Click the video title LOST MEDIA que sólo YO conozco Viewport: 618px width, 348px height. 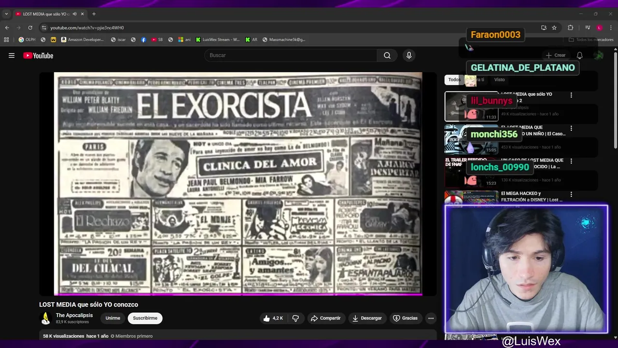click(88, 304)
